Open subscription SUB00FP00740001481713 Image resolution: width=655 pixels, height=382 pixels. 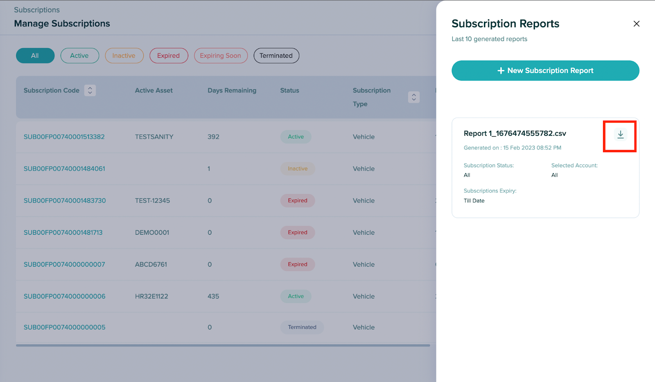coord(63,233)
